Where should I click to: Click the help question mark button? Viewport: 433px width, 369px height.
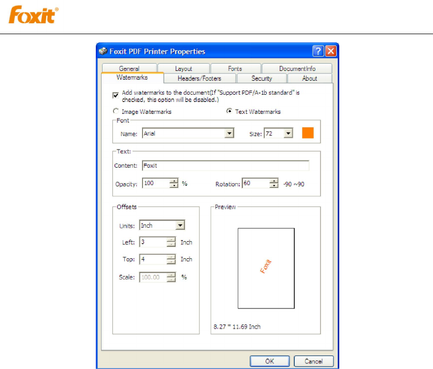[318, 51]
